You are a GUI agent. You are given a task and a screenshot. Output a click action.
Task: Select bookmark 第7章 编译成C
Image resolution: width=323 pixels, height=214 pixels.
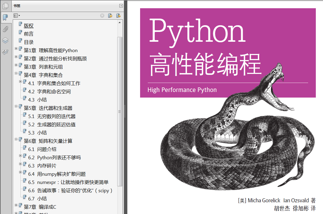(40, 207)
